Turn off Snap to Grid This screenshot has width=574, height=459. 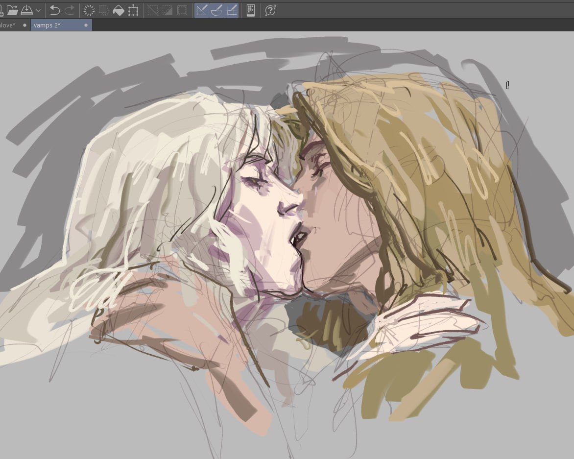tap(232, 10)
